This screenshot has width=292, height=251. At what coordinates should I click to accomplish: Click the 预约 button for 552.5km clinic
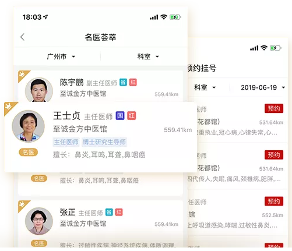tap(274, 201)
